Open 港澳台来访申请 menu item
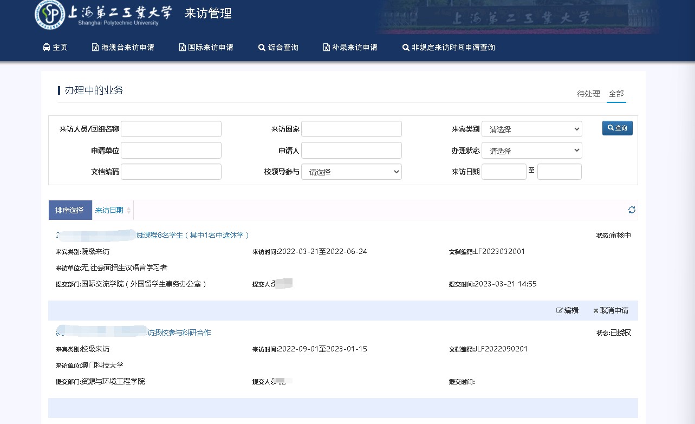 [x=123, y=48]
